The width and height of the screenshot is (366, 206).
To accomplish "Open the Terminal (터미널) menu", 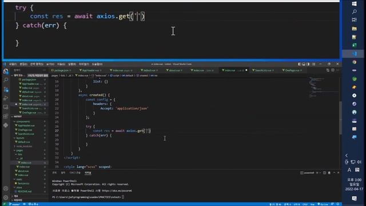I will click(x=83, y=64).
